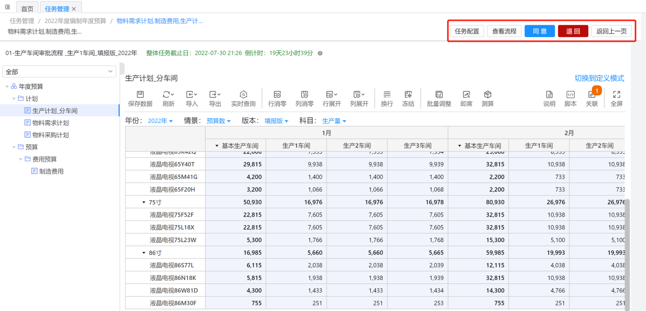Open the 关联 icon with badge
Image resolution: width=646 pixels, height=311 pixels.
point(591,99)
